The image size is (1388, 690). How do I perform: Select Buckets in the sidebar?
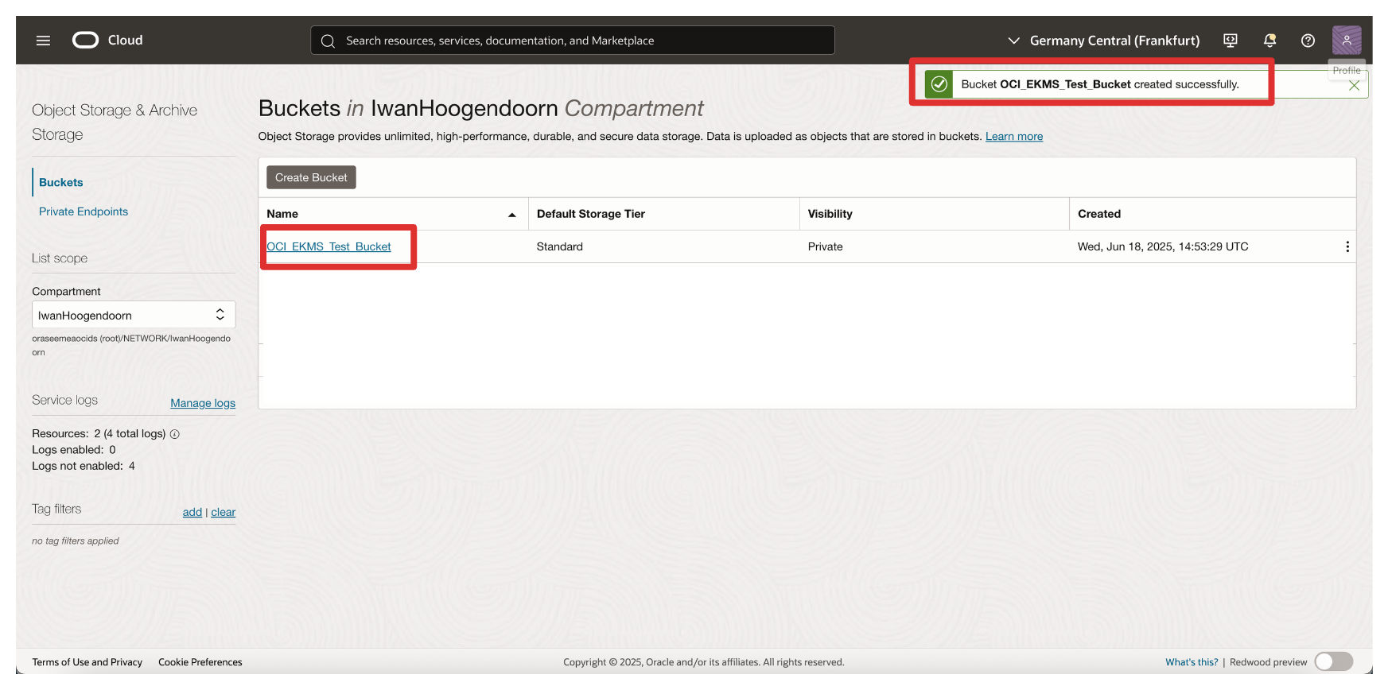[x=61, y=183]
